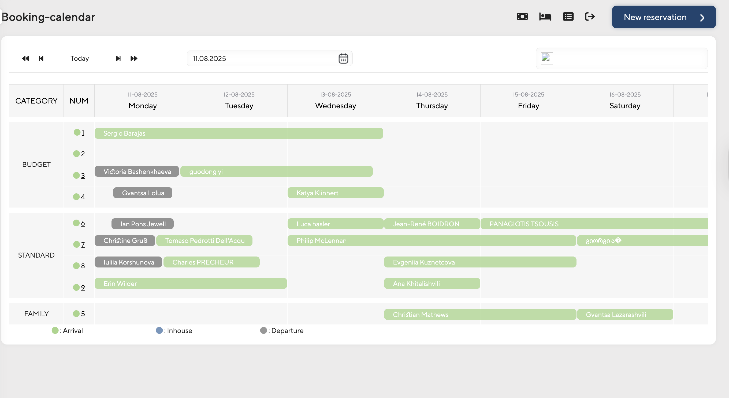Click green status dot of room 6

point(76,223)
